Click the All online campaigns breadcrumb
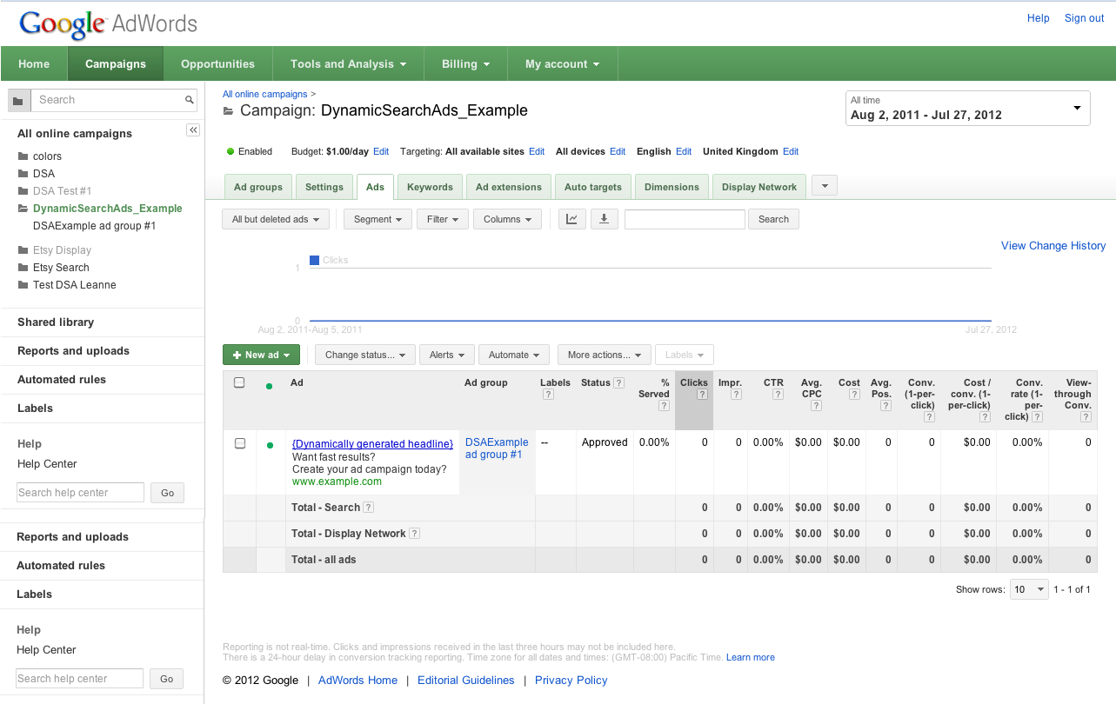Image resolution: width=1116 pixels, height=704 pixels. tap(264, 94)
